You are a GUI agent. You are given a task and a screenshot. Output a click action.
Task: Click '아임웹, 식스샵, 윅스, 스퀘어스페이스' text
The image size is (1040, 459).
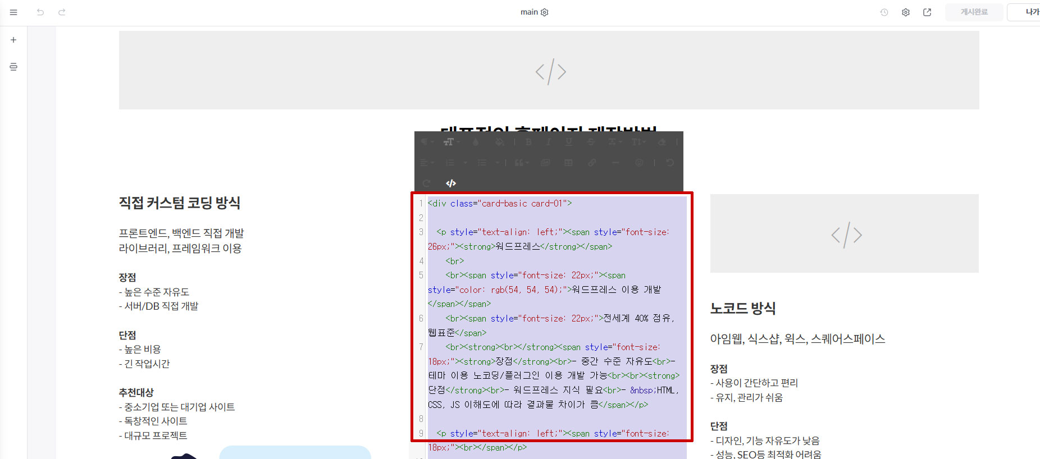tap(797, 338)
